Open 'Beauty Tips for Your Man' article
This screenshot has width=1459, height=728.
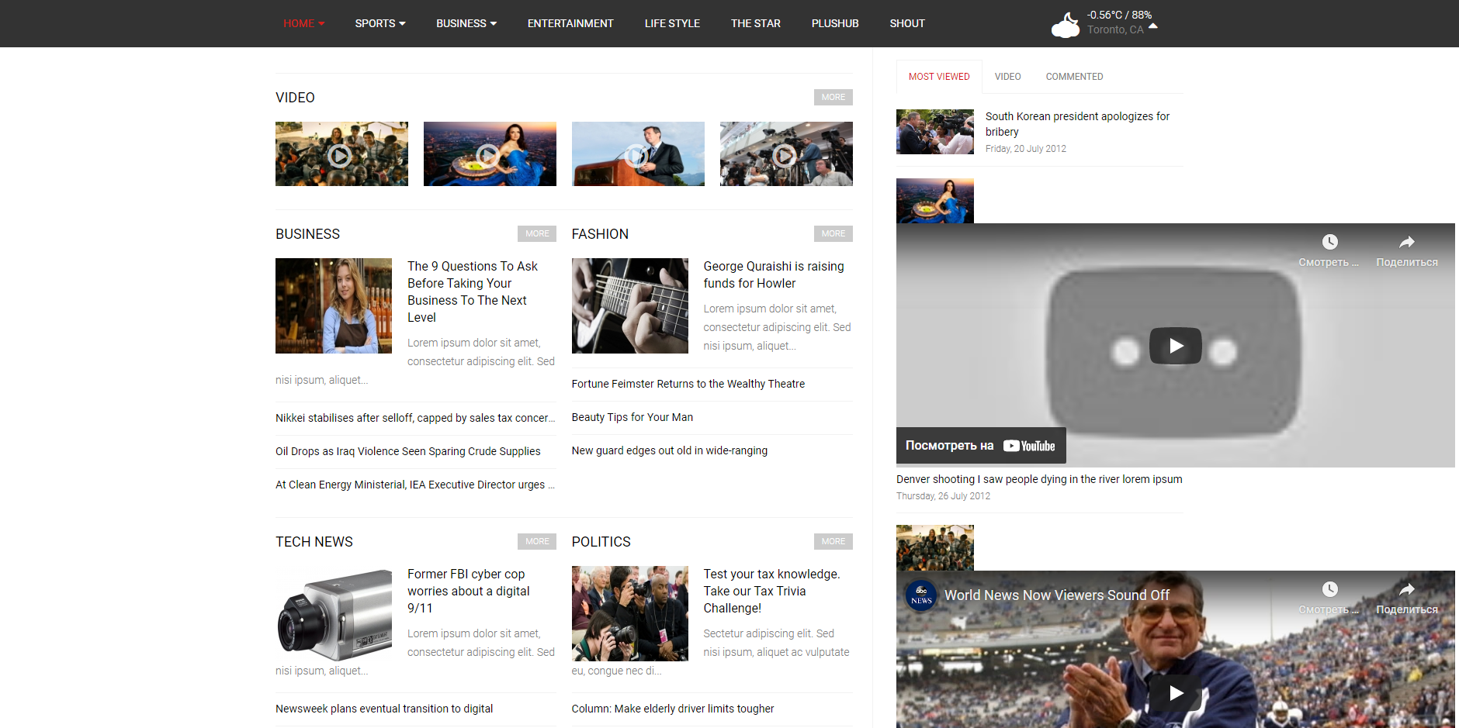tap(632, 417)
